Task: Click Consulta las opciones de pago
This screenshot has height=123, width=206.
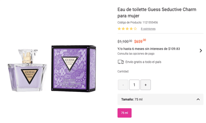Action: (136, 53)
